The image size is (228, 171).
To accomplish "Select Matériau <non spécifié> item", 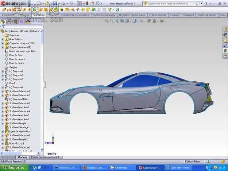I will coord(22,51).
